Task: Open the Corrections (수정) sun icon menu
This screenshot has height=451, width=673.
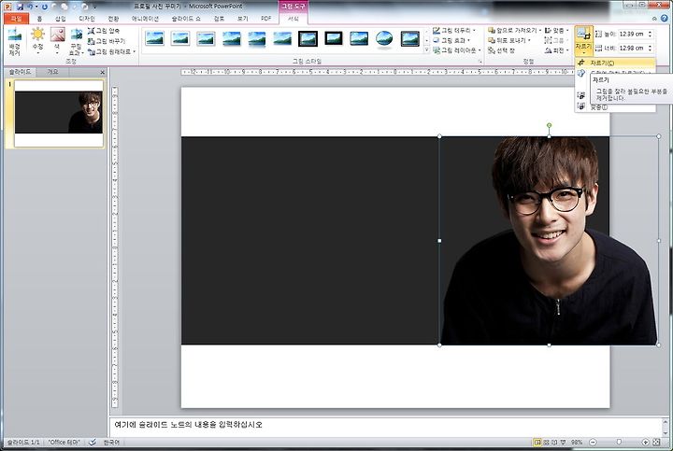Action: pos(37,41)
